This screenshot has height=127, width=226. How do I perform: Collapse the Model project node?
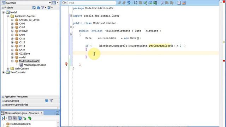tap(4, 12)
